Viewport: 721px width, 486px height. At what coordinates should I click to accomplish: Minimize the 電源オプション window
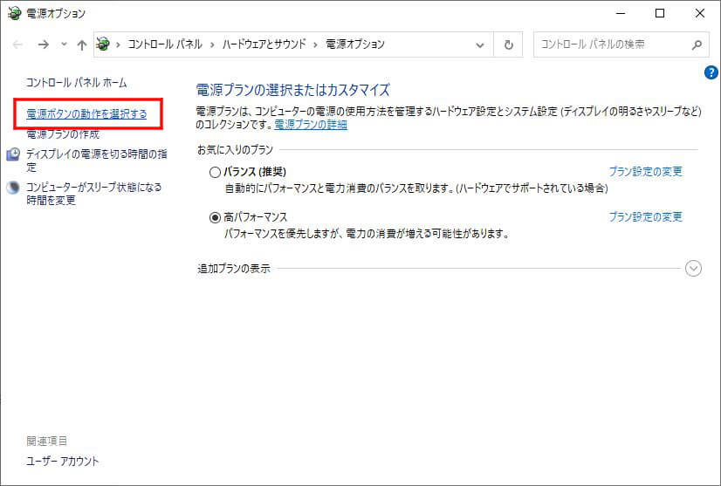pyautogui.click(x=621, y=13)
